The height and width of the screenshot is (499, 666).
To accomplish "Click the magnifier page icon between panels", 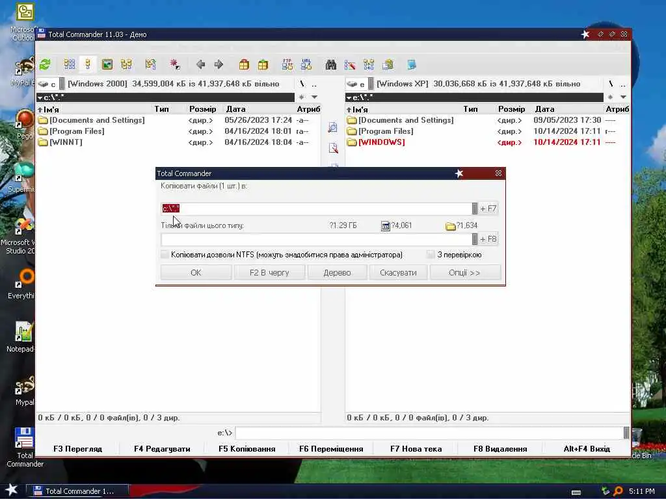I will pyautogui.click(x=333, y=127).
